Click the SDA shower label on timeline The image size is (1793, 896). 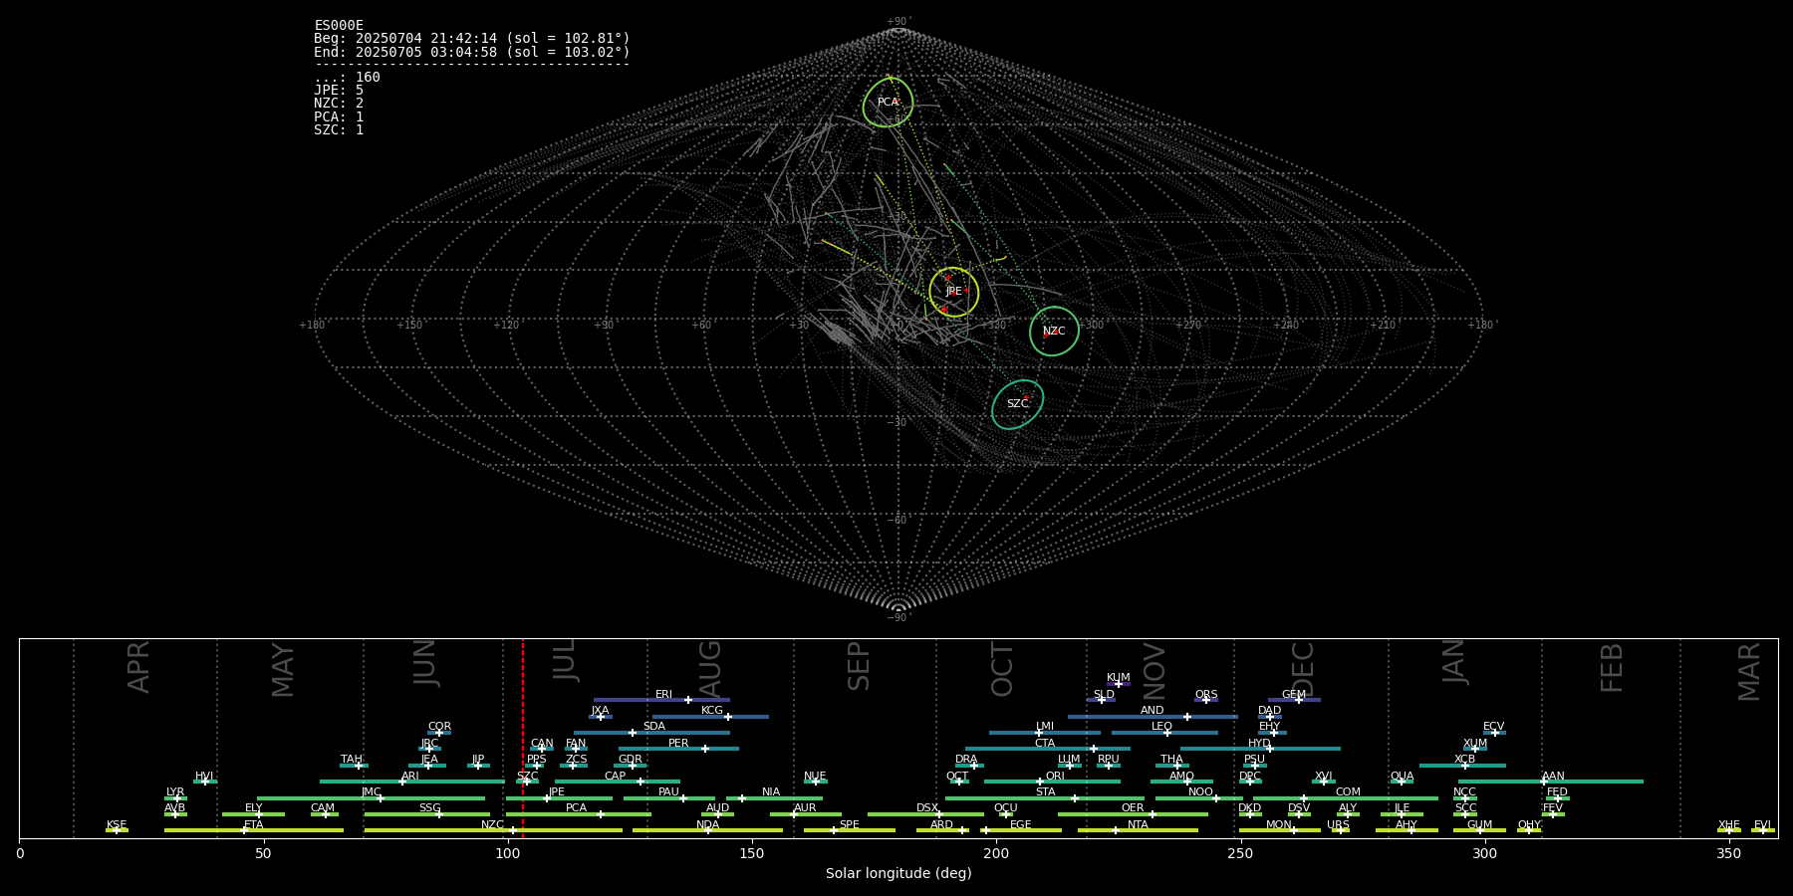(x=654, y=727)
